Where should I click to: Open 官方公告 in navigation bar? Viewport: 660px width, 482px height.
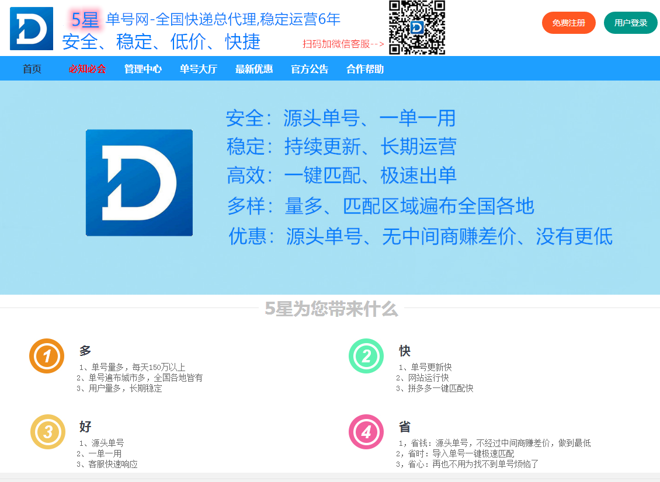click(310, 69)
